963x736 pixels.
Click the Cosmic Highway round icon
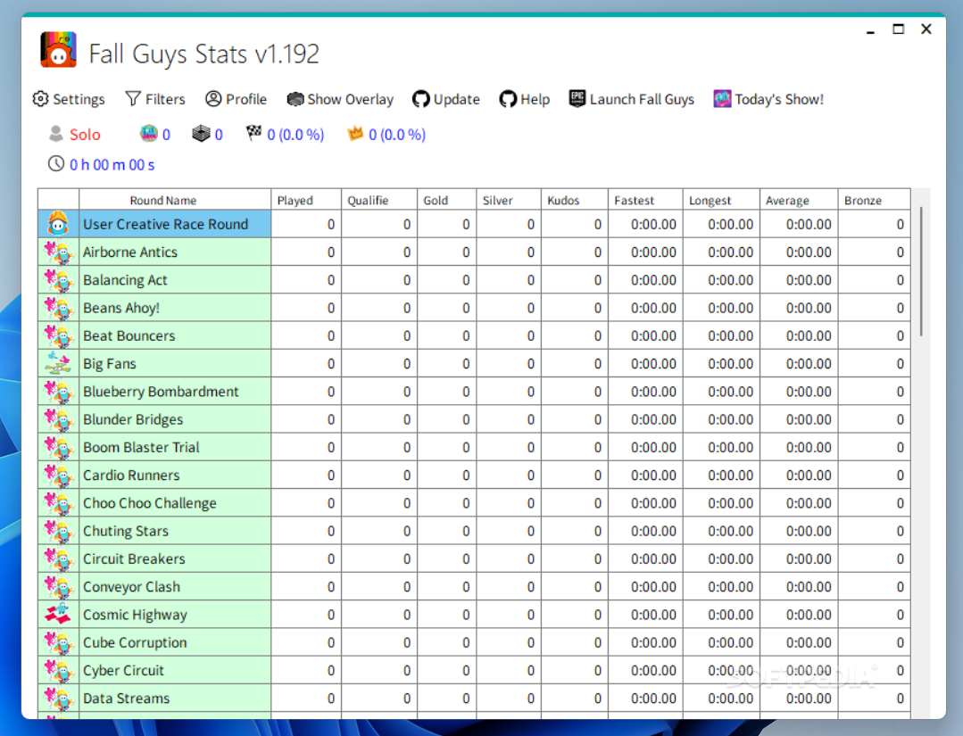58,615
